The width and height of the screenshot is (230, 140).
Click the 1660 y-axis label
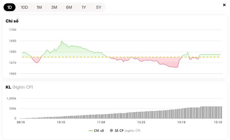pyautogui.click(x=13, y=74)
